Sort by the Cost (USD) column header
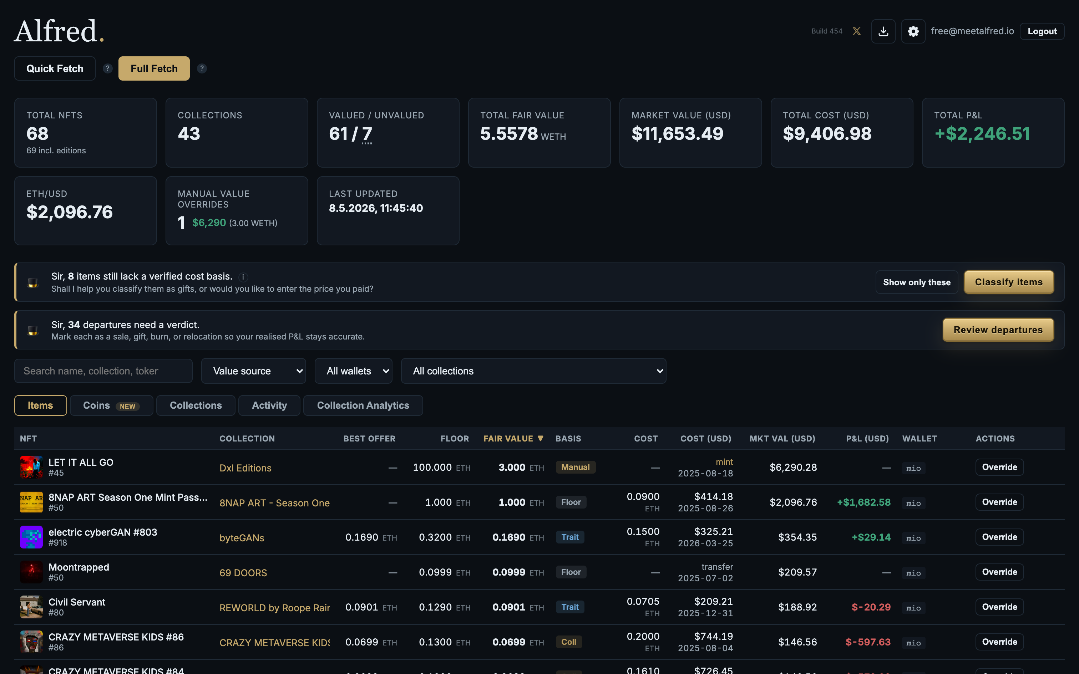1079x674 pixels. coord(706,439)
